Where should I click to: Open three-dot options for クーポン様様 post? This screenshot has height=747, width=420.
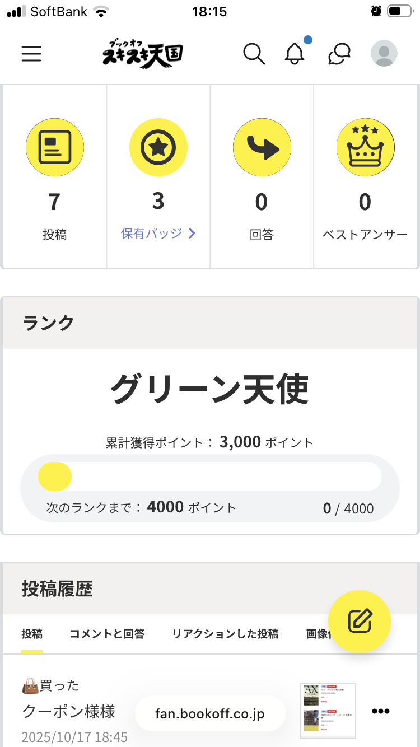[381, 711]
